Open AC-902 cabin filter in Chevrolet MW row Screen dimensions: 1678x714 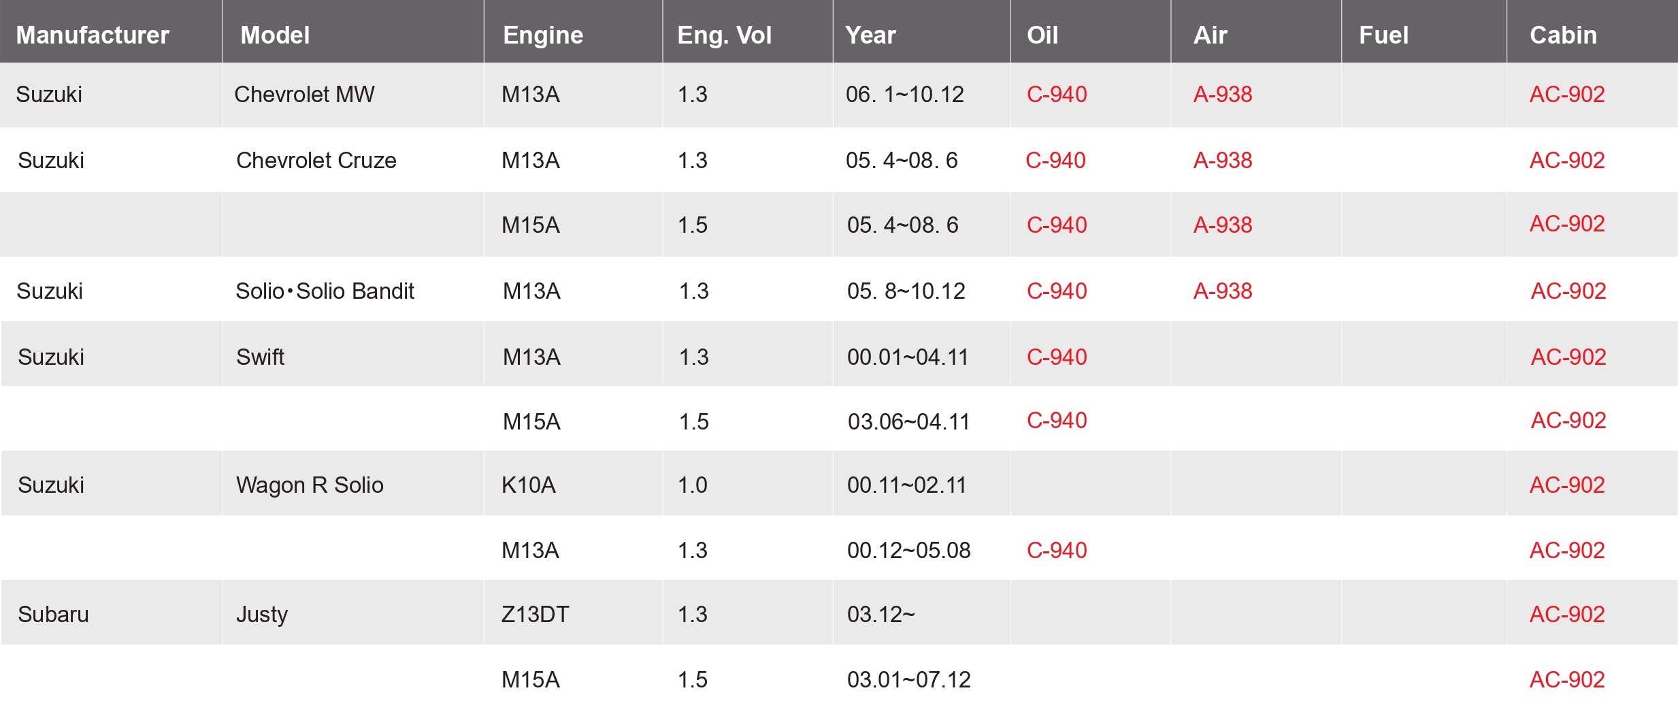point(1567,94)
